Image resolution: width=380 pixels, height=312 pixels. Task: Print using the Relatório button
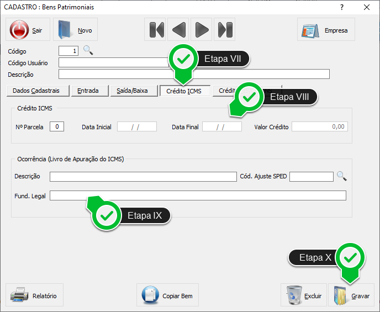[x=35, y=295]
